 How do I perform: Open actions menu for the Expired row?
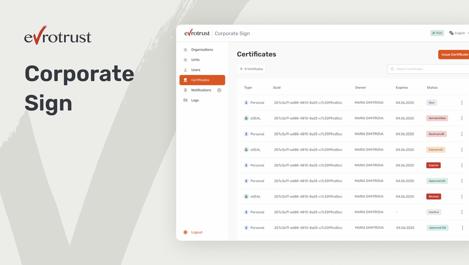462,165
